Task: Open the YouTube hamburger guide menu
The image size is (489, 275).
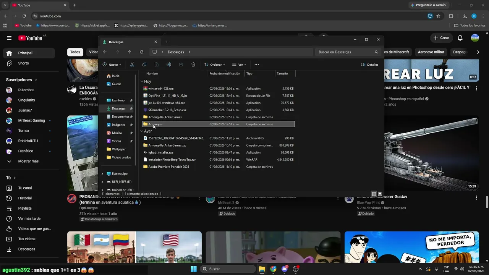Action: coord(9,38)
